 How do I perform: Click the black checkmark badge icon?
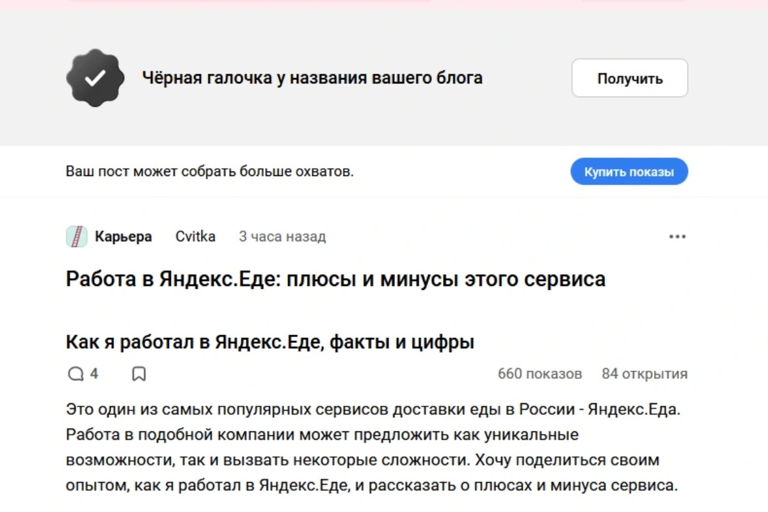(95, 77)
